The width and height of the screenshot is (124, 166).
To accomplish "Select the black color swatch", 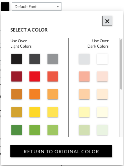I will pyautogui.click(x=17, y=59).
